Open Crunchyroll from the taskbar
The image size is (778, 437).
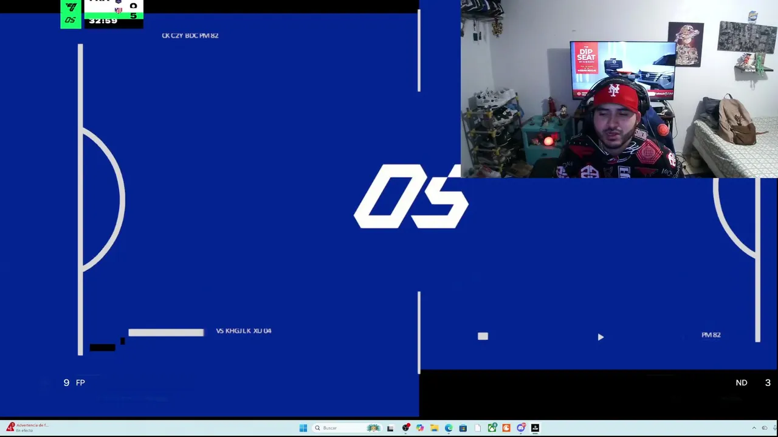point(506,428)
